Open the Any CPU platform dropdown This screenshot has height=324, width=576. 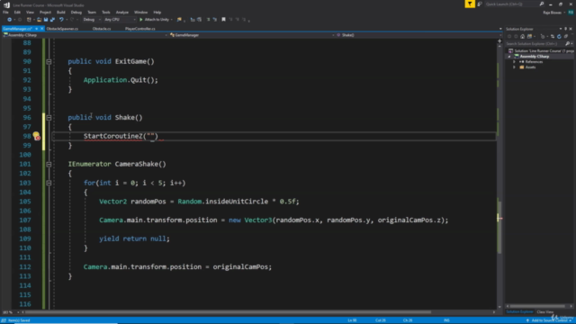[120, 20]
